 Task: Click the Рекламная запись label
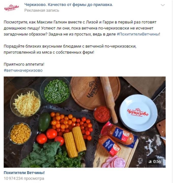pyautogui.click(x=42, y=10)
